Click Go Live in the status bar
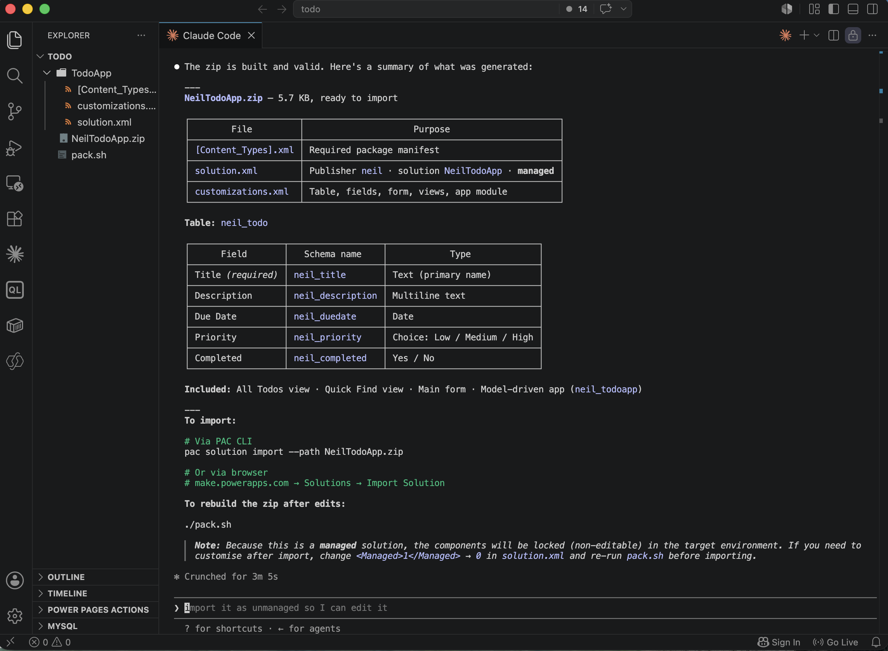Image resolution: width=888 pixels, height=651 pixels. 835,642
